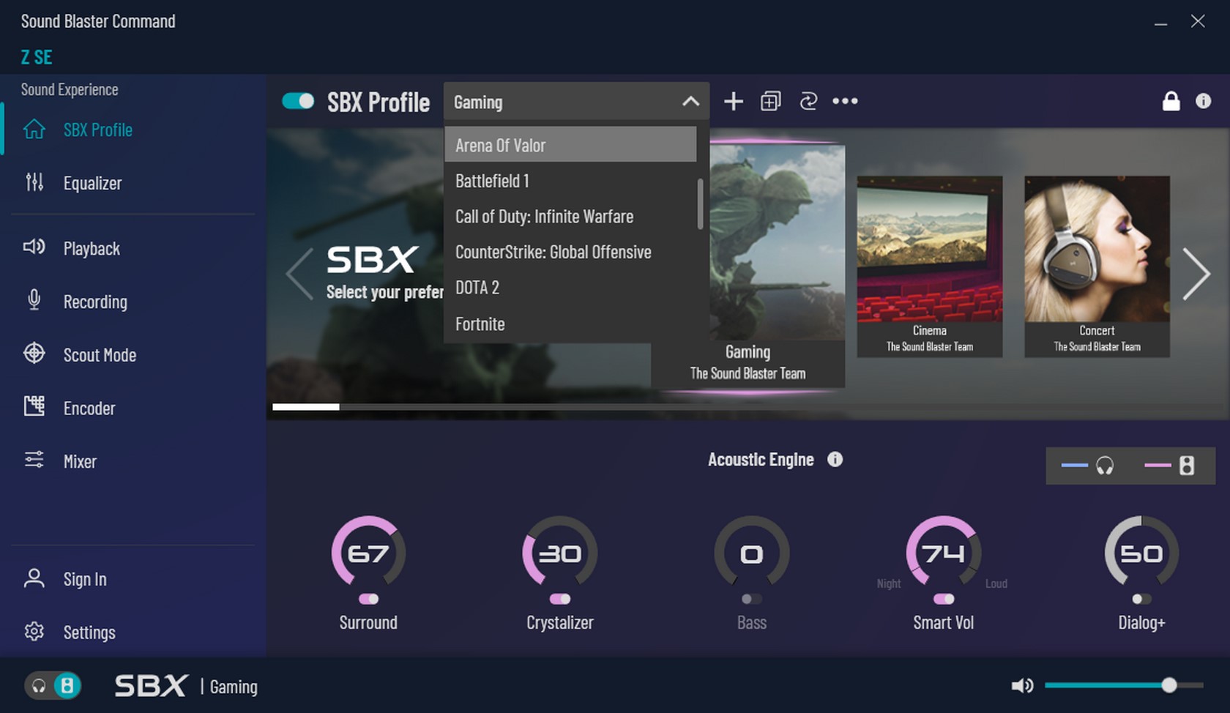Open the Equalizer sliders icon
Screen dimensions: 1230x713
(x=34, y=182)
